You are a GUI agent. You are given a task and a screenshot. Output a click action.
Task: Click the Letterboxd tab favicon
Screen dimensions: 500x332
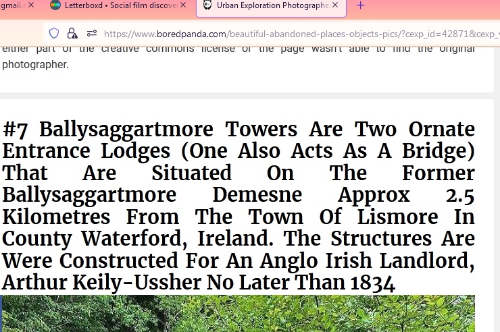point(55,5)
